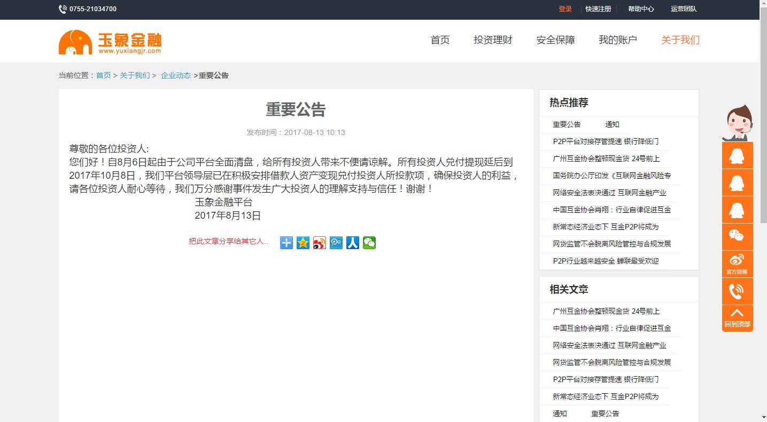Click the QQ Zone star share icon

[x=303, y=243]
